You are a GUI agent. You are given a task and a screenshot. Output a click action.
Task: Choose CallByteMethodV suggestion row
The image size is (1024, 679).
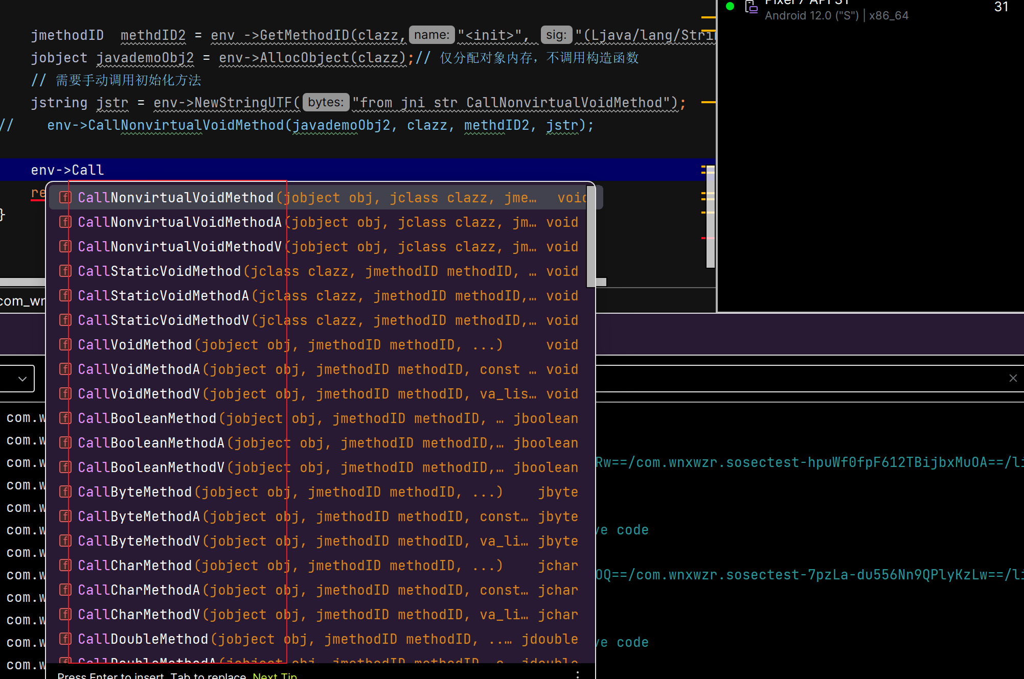pos(321,541)
